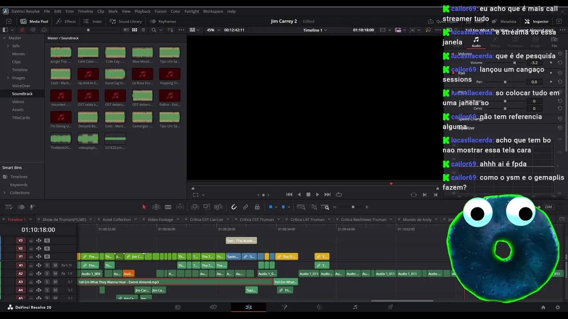Open the Timeline 1 viewer name dropdown
The width and height of the screenshot is (568, 319).
(x=315, y=30)
